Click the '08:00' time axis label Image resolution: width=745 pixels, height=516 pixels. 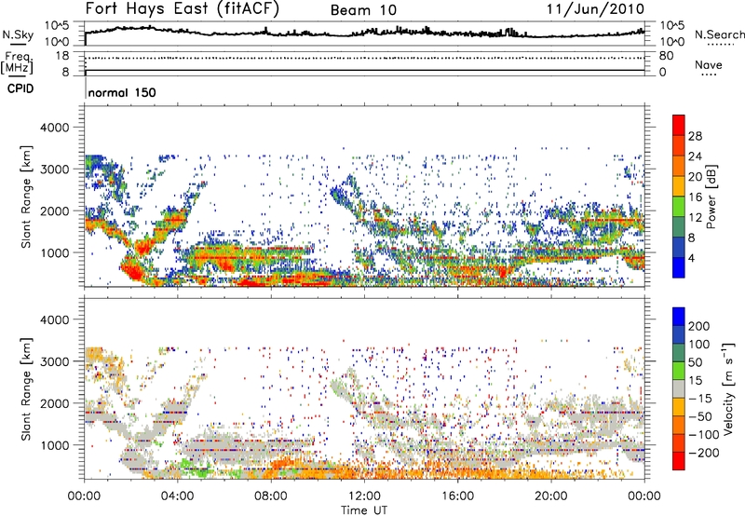(x=271, y=496)
